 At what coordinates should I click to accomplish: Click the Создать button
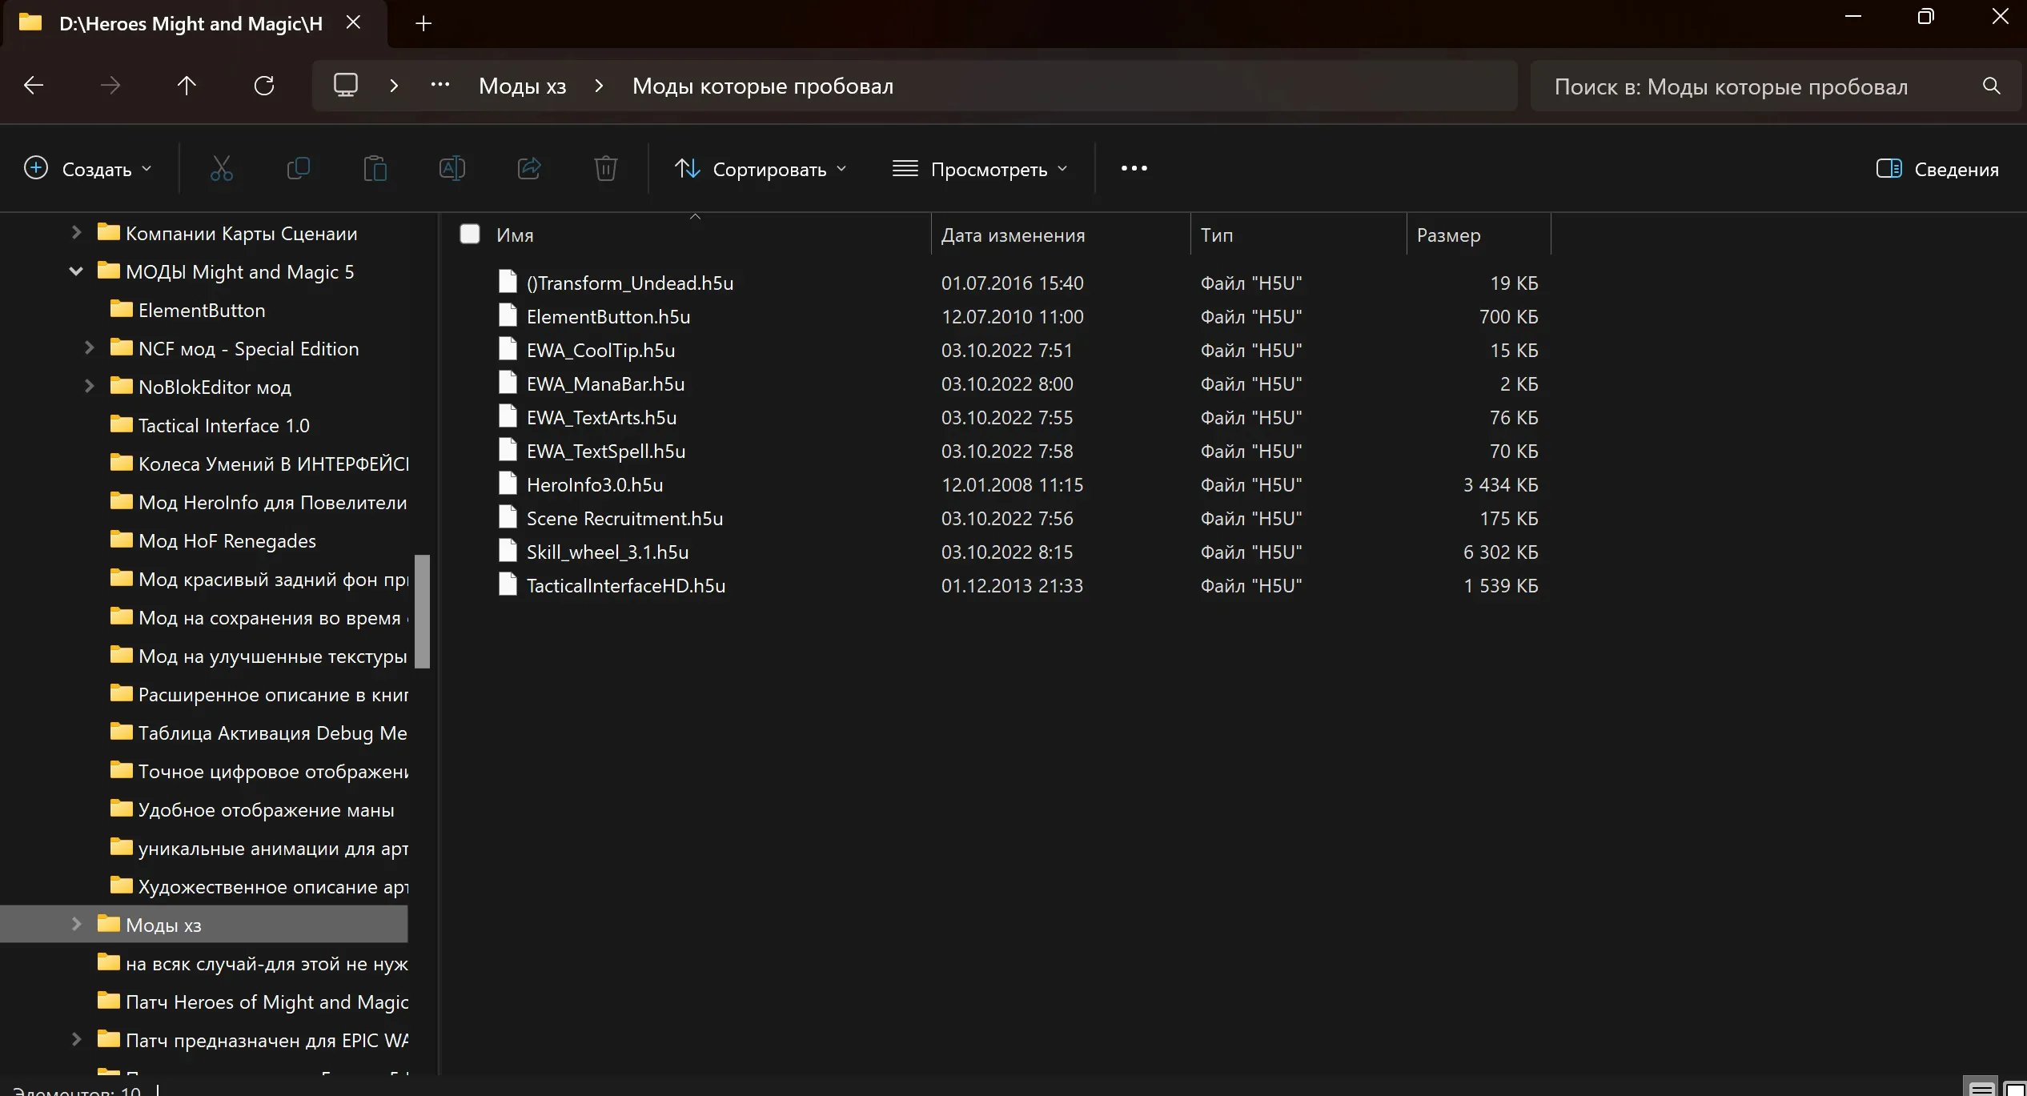coord(88,169)
